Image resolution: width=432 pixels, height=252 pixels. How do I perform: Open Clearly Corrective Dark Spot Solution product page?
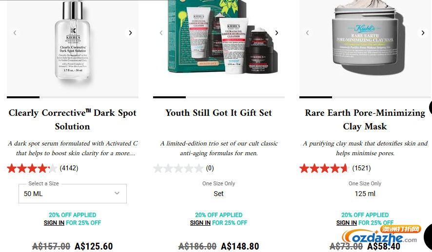pos(73,120)
